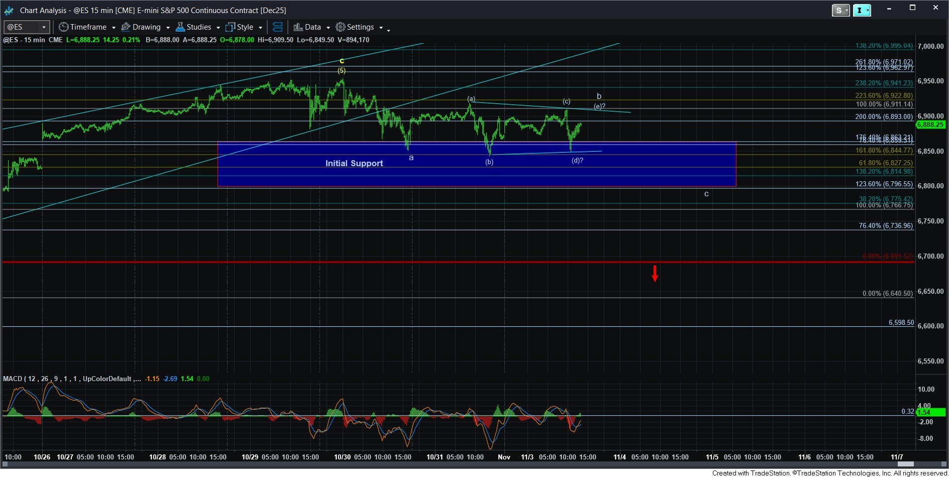Viewport: 949px width, 477px height.
Task: Expand the Timeframe dropdown arrow
Action: (x=114, y=28)
